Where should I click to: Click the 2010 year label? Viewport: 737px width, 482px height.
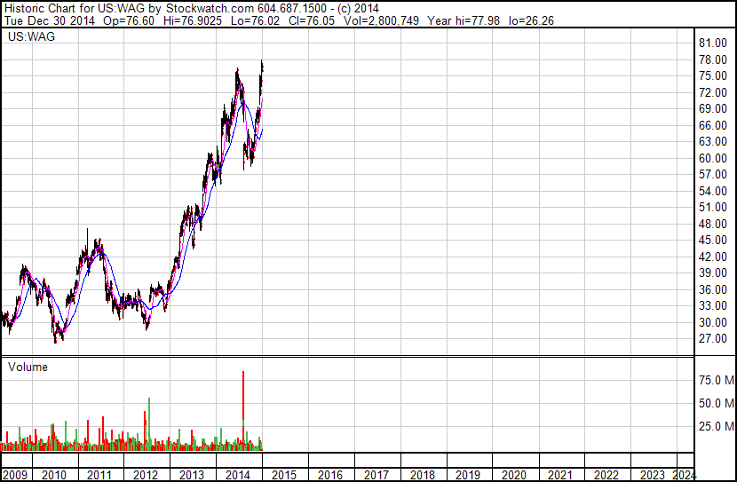pyautogui.click(x=54, y=475)
